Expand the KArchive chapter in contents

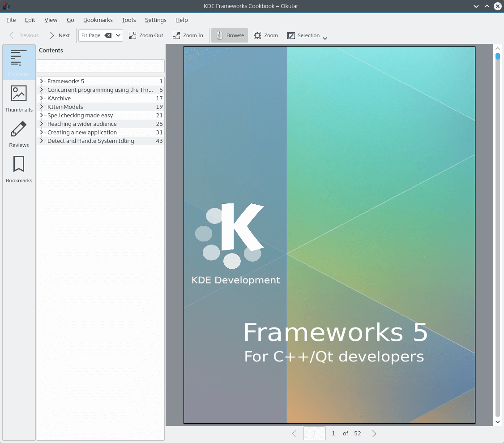tap(41, 98)
